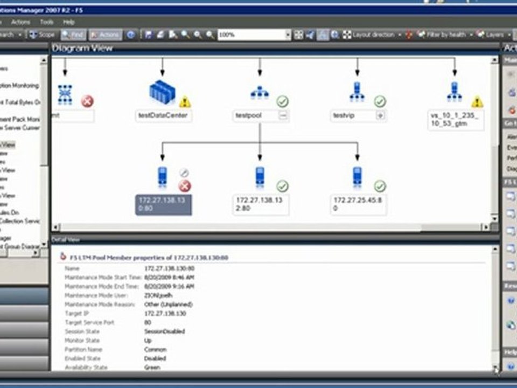Screen dimensions: 517x388
Task: Click the Find toolbar button
Action: tap(73, 34)
